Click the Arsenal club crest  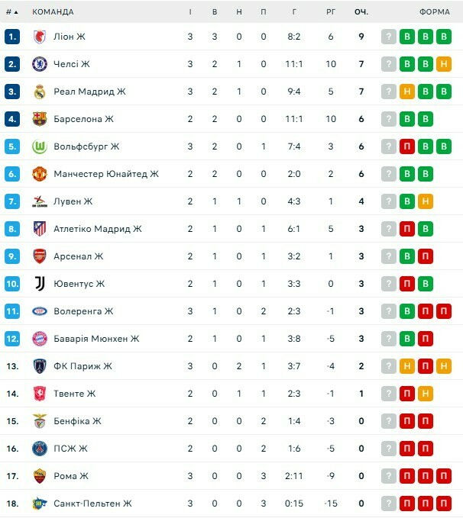coord(40,256)
